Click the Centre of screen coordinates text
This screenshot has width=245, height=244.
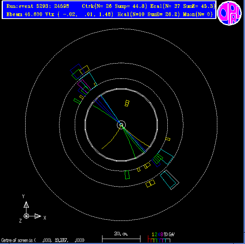point(43,240)
